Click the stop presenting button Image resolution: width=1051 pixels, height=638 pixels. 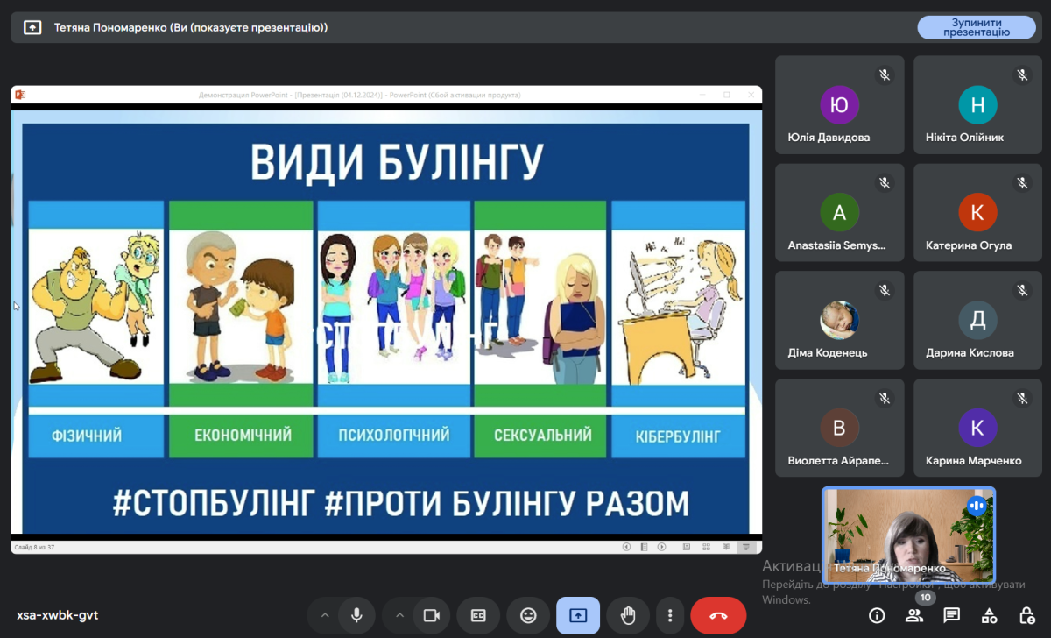(x=976, y=27)
